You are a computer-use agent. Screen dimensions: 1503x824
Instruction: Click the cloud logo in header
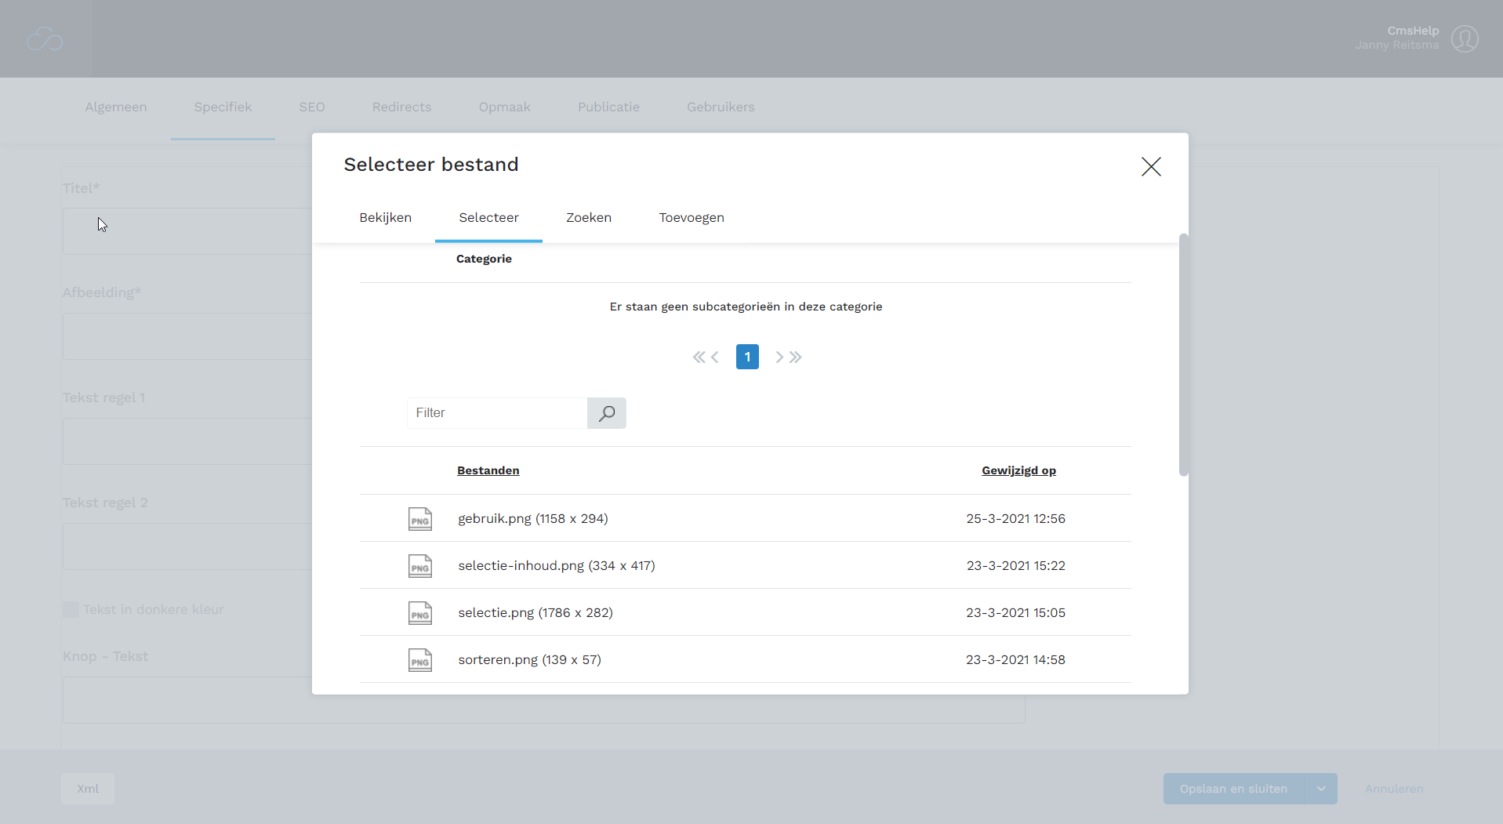coord(45,39)
